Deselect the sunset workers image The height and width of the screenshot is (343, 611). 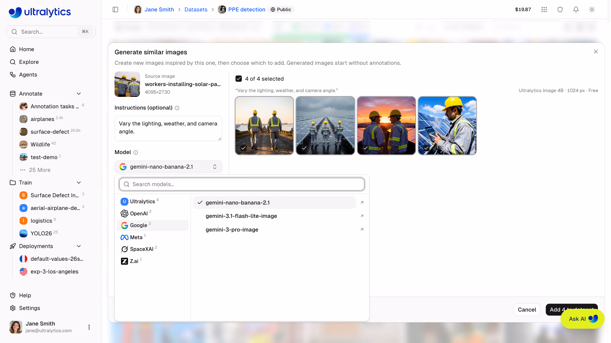pos(386,126)
